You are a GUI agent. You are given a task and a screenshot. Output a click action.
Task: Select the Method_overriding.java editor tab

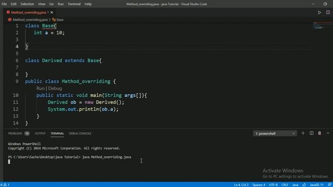coord(29,12)
